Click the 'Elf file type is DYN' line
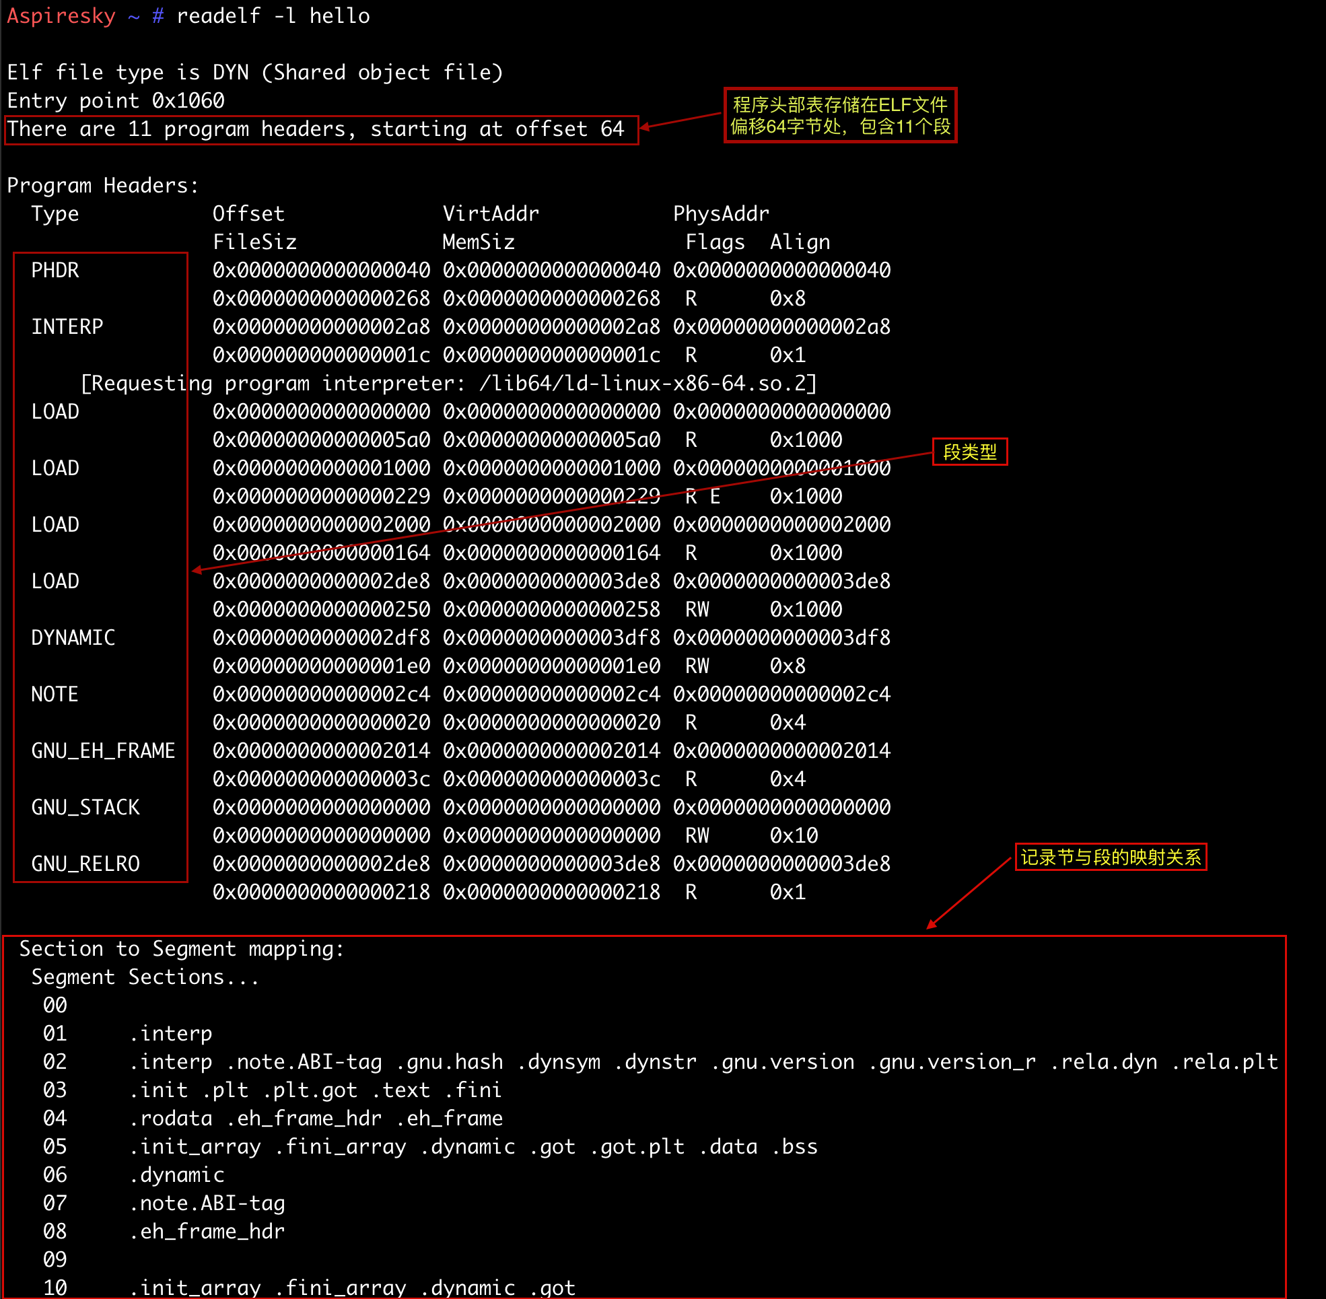 255,72
